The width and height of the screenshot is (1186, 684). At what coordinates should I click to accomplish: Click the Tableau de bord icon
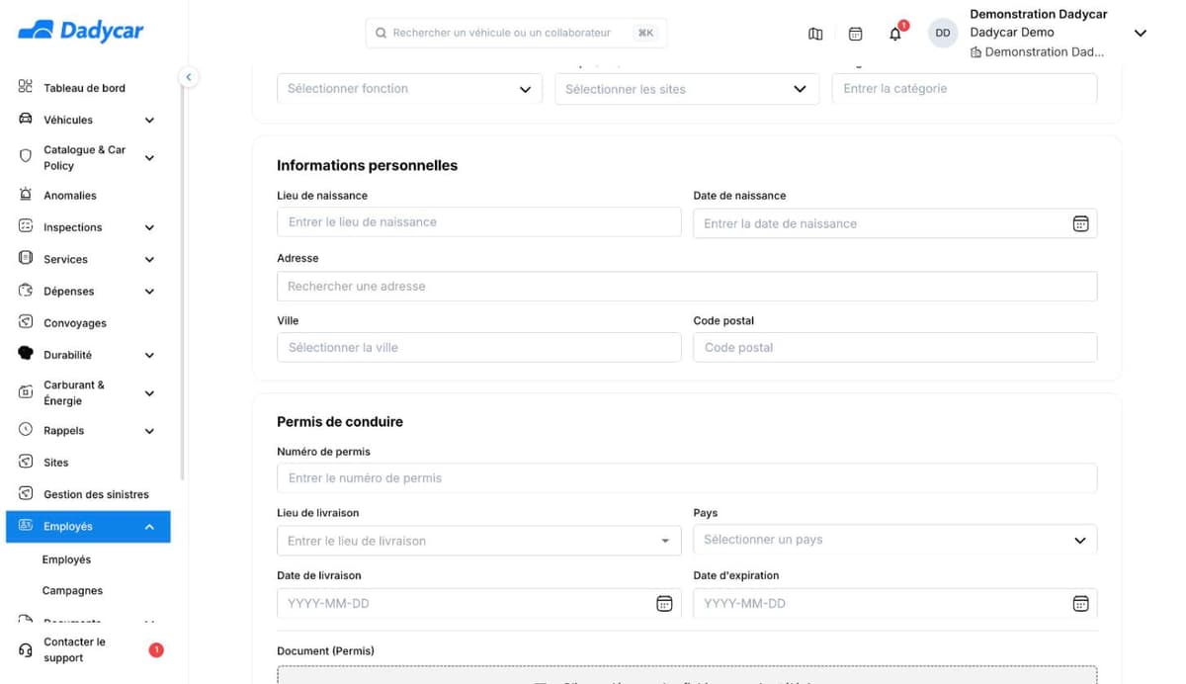click(26, 87)
